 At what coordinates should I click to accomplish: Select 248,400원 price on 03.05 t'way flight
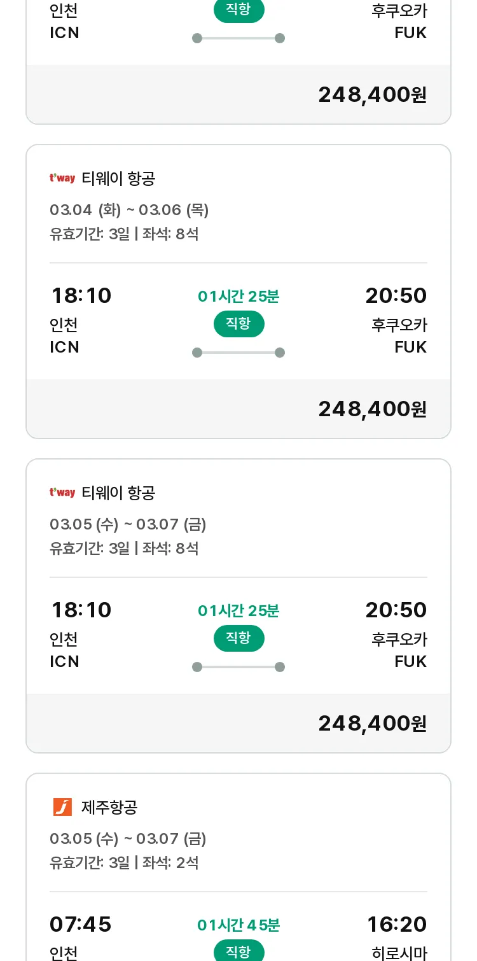pos(372,724)
